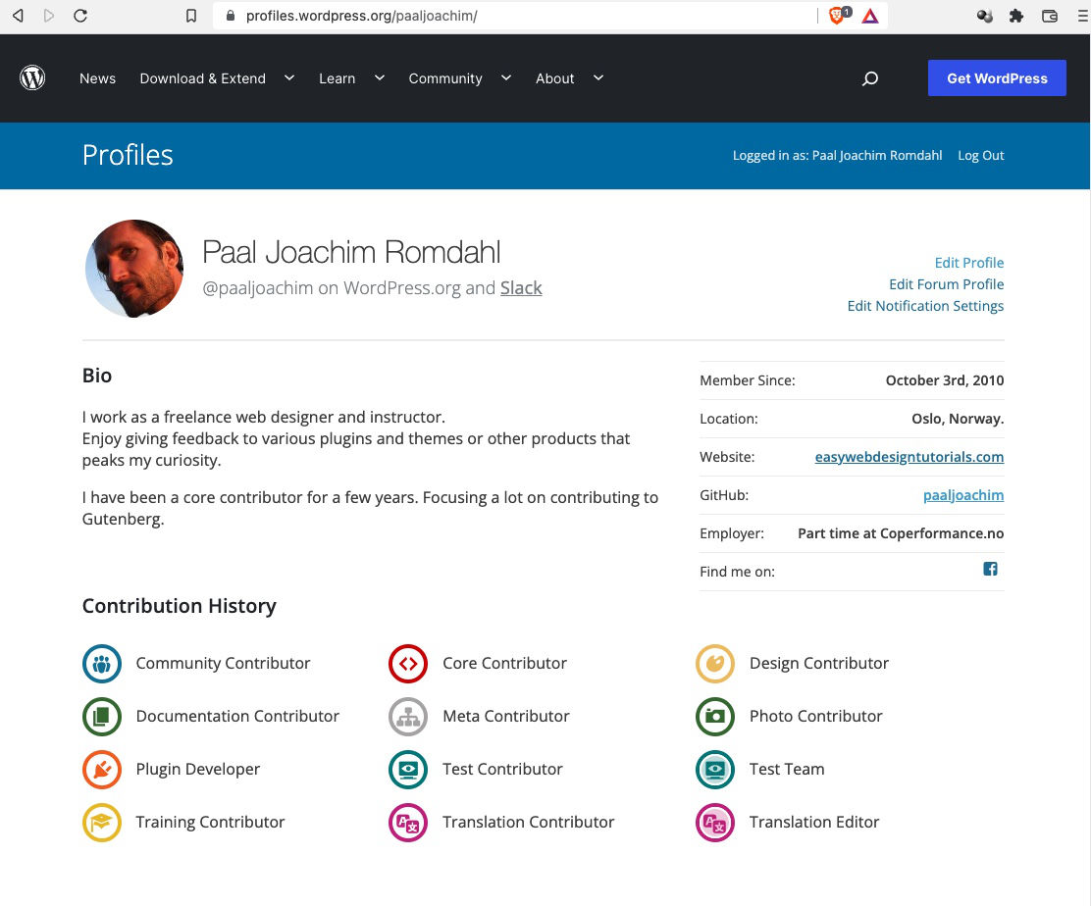
Task: Click the Documentation Contributor badge icon
Action: (102, 716)
